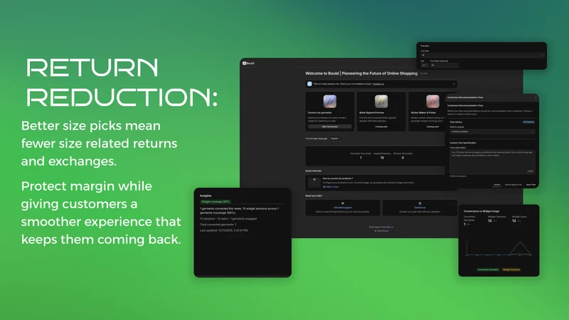This screenshot has height=320, width=569.
Task: Open the Chat with us footer link
Action: click(x=387, y=227)
